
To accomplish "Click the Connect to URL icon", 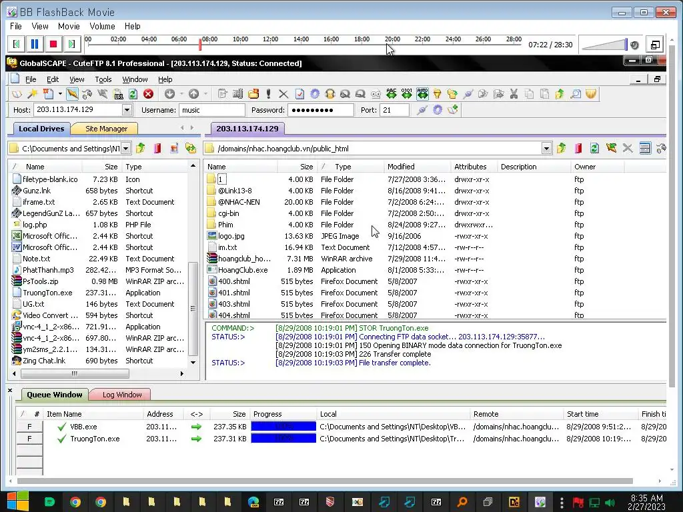I will click(118, 94).
